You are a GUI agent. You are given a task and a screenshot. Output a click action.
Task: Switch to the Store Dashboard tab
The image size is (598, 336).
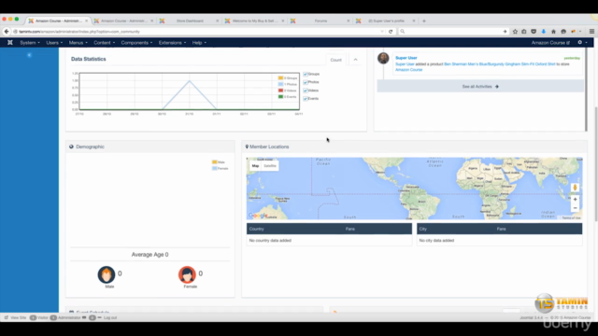189,21
